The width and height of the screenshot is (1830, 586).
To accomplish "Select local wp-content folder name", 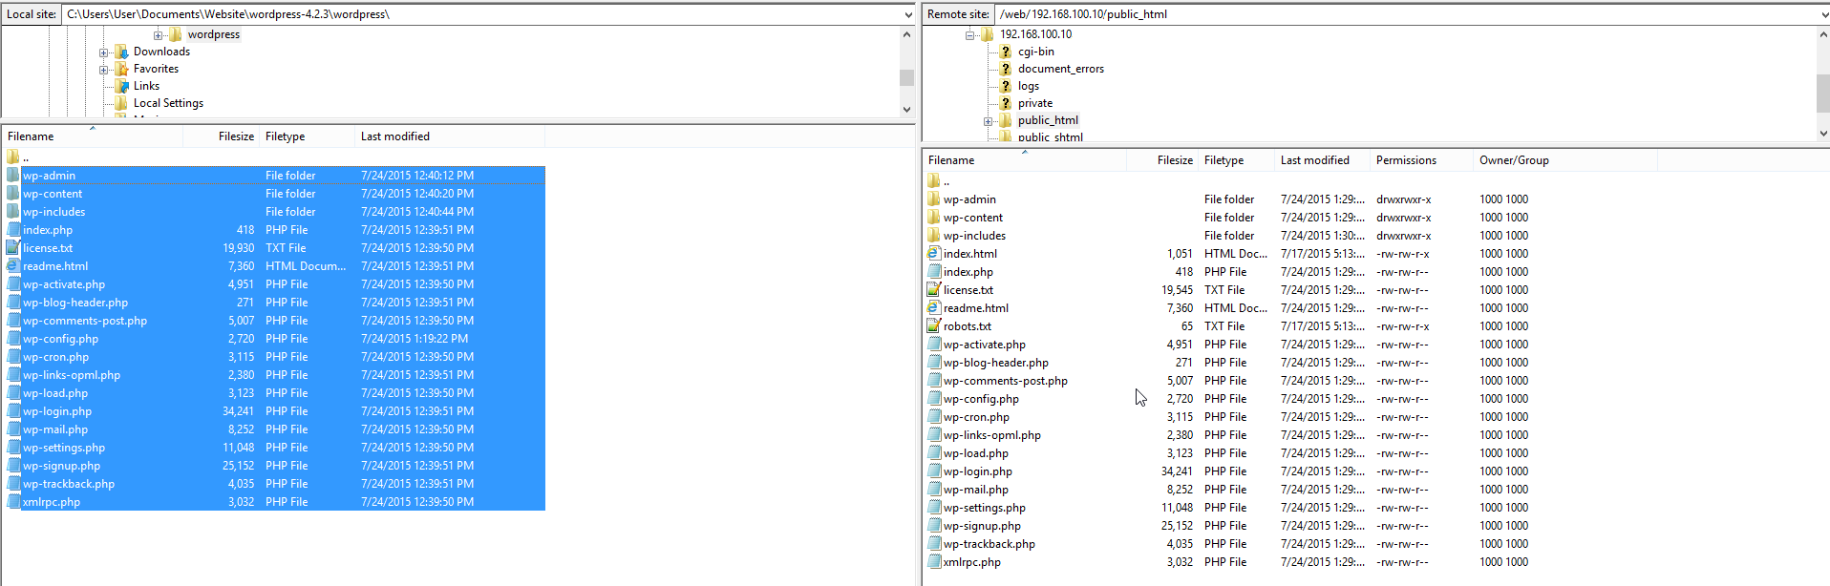I will click(x=53, y=194).
